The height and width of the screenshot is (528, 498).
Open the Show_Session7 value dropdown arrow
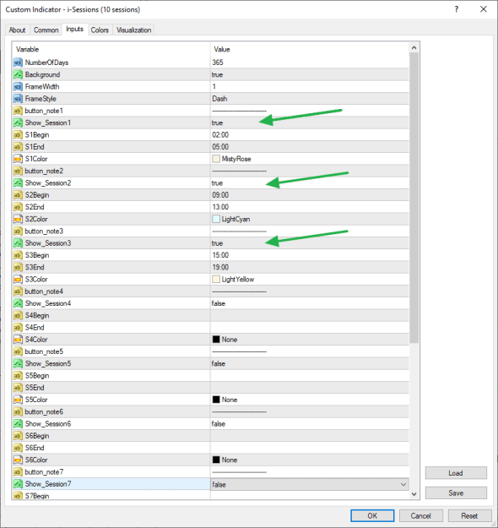(403, 485)
